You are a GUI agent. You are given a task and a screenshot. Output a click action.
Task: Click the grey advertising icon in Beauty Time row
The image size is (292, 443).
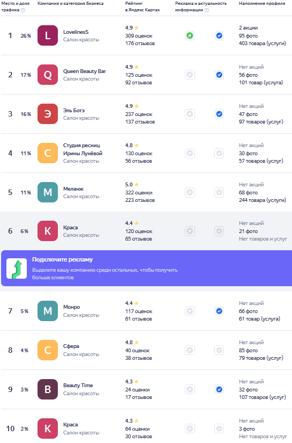click(190, 389)
